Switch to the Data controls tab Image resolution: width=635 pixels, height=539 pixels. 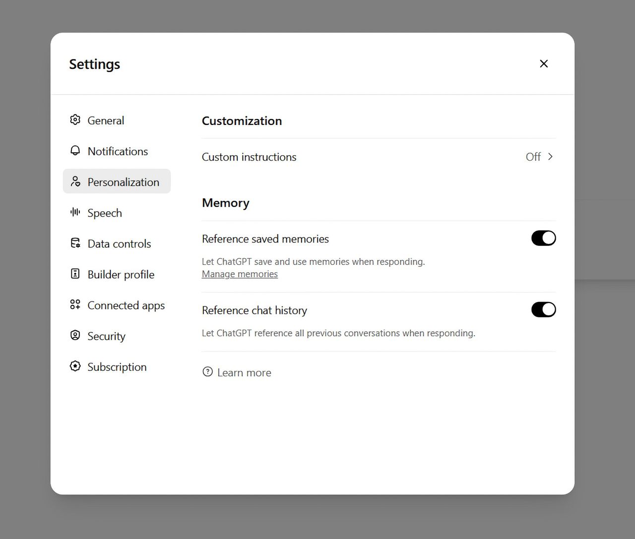(119, 243)
